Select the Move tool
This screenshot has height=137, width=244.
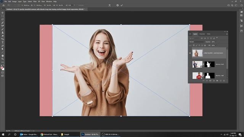pyautogui.click(x=3, y=13)
